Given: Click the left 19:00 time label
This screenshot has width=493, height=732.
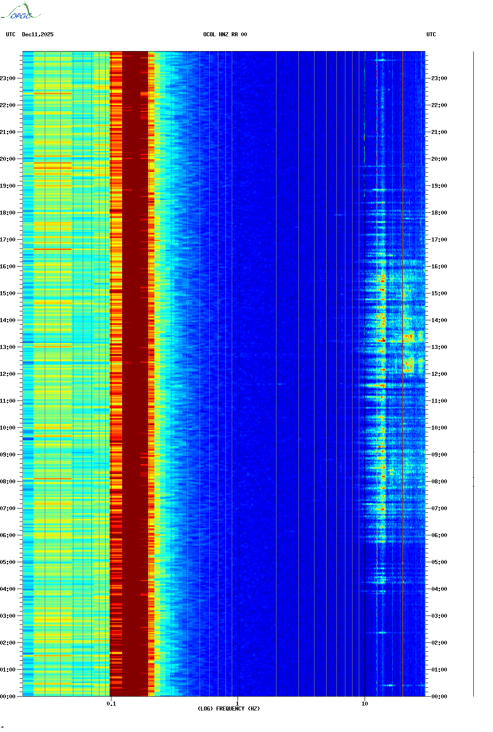Looking at the screenshot, I should coord(8,186).
